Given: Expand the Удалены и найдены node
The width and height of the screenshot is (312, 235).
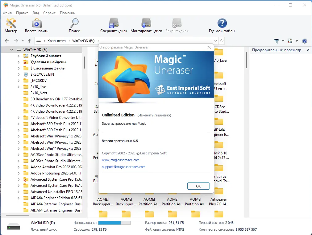Looking at the screenshot, I should point(19,62).
